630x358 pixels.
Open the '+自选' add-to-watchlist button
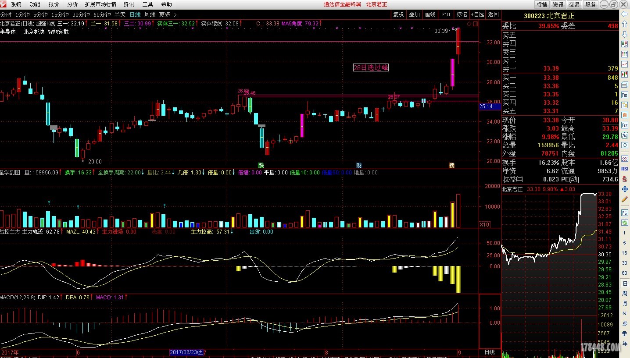point(478,14)
